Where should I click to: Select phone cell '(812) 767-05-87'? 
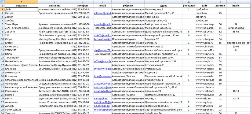click(82, 98)
